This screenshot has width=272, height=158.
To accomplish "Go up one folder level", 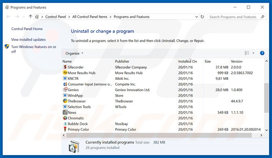I will (x=31, y=17).
